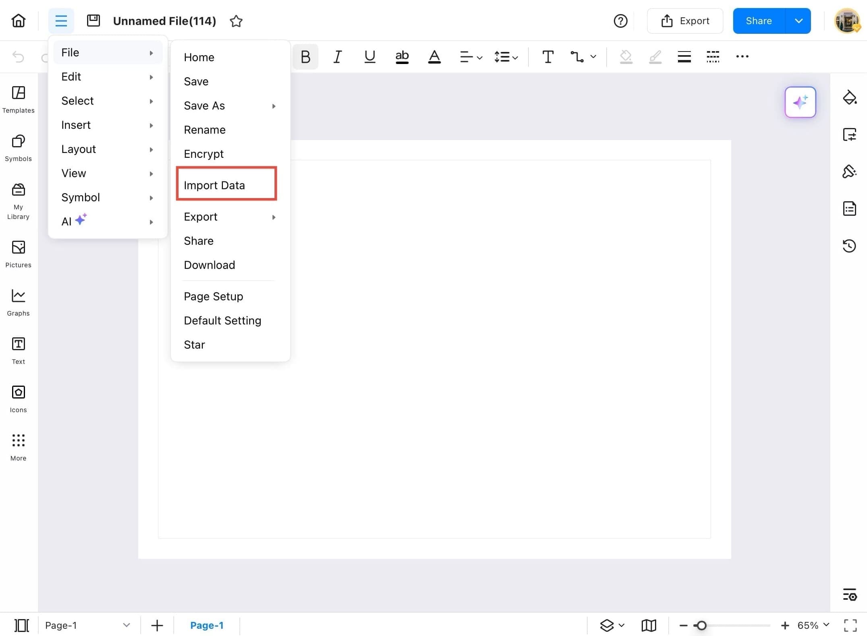867x636 pixels.
Task: Open the line spacing dropdown
Action: coord(505,56)
